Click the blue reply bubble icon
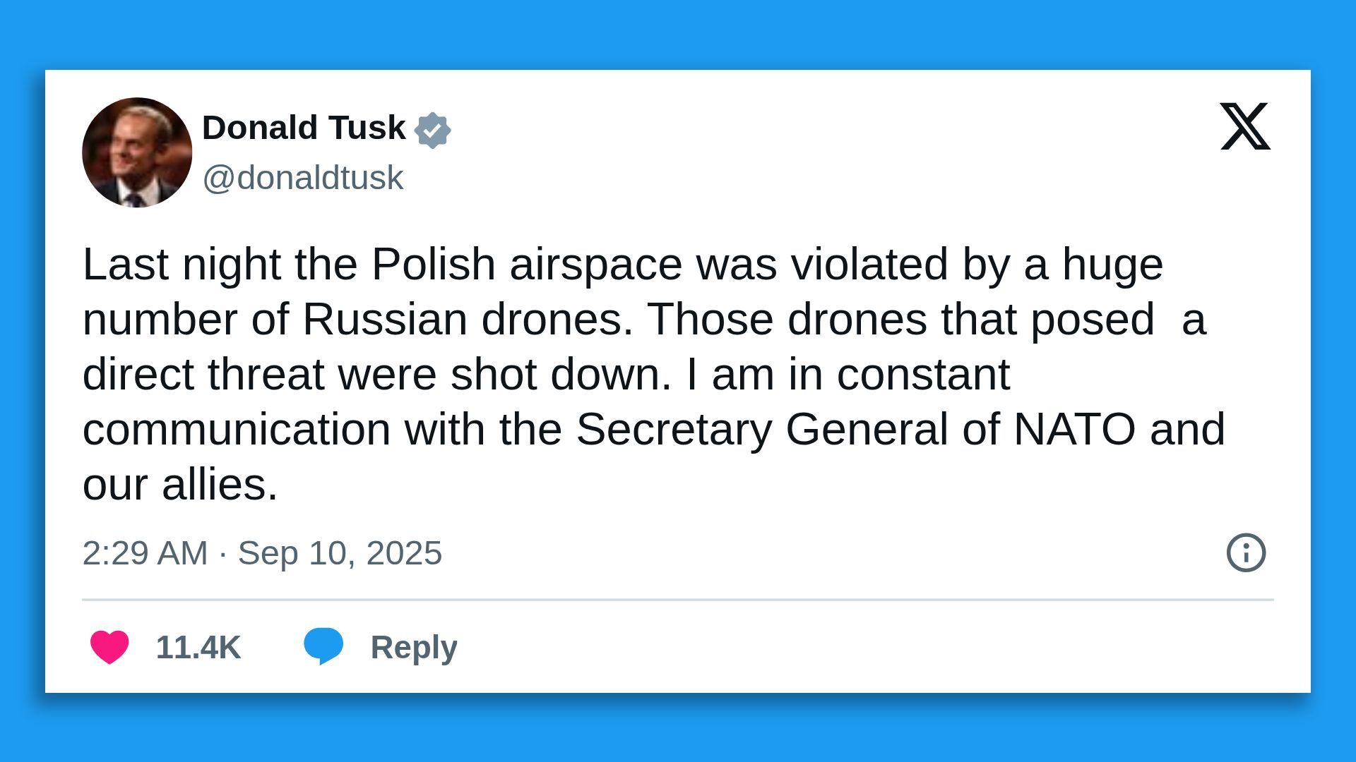This screenshot has height=762, width=1356. pyautogui.click(x=323, y=646)
